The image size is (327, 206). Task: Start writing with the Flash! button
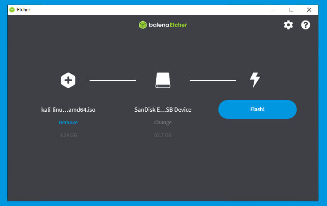tap(257, 109)
